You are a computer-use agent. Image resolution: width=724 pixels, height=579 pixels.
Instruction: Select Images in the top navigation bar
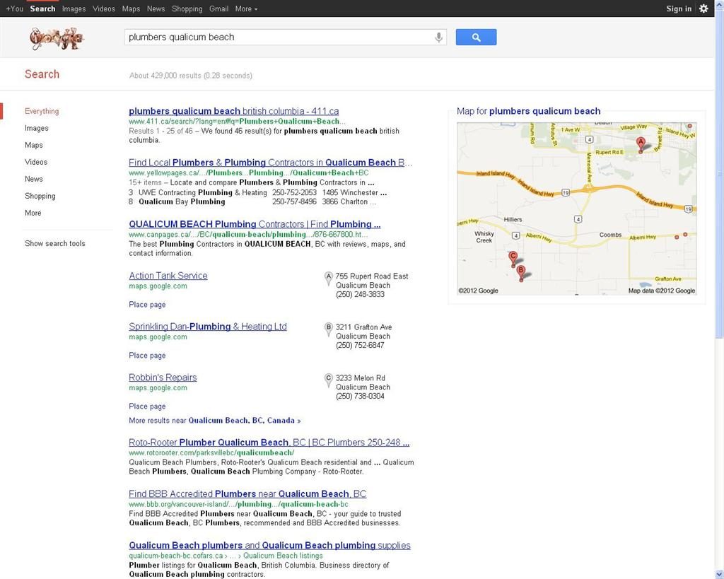(74, 8)
